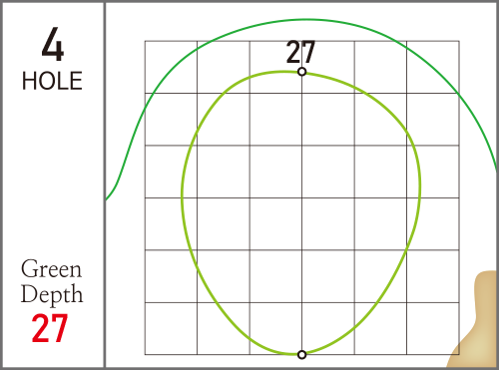Select the large hole number 4
Image resolution: width=499 pixels, height=370 pixels.
(53, 44)
